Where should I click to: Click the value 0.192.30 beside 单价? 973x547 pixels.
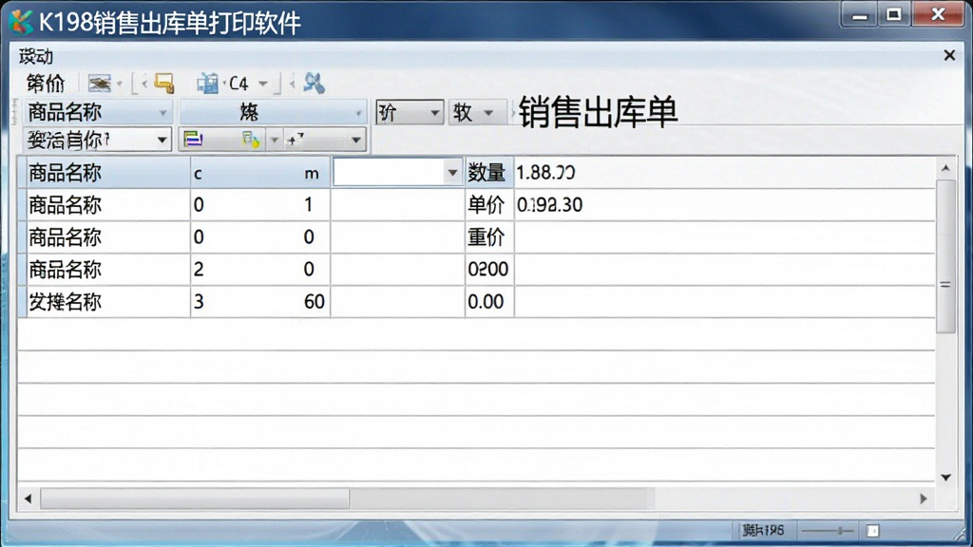point(549,205)
